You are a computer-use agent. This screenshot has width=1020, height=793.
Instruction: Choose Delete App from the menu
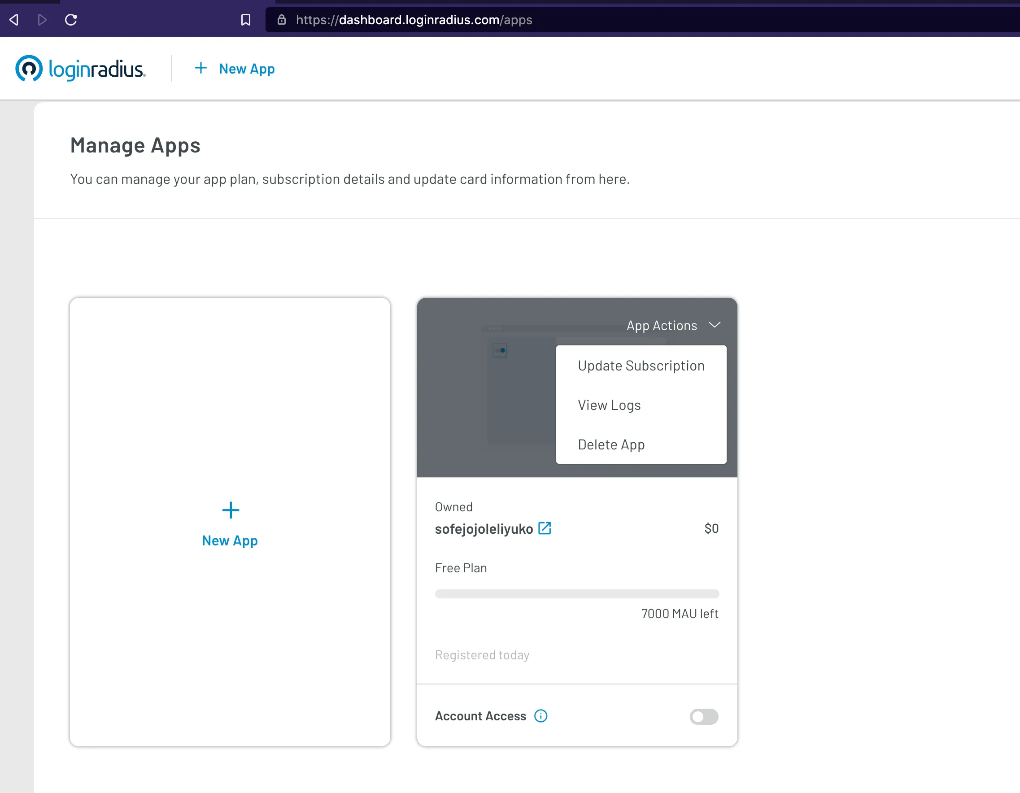click(x=611, y=444)
